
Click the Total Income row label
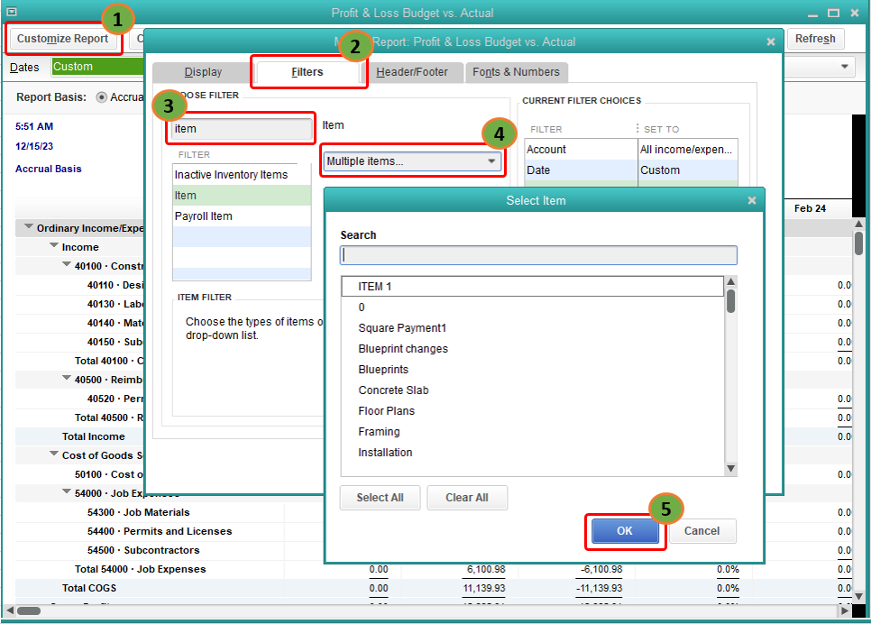coord(94,436)
